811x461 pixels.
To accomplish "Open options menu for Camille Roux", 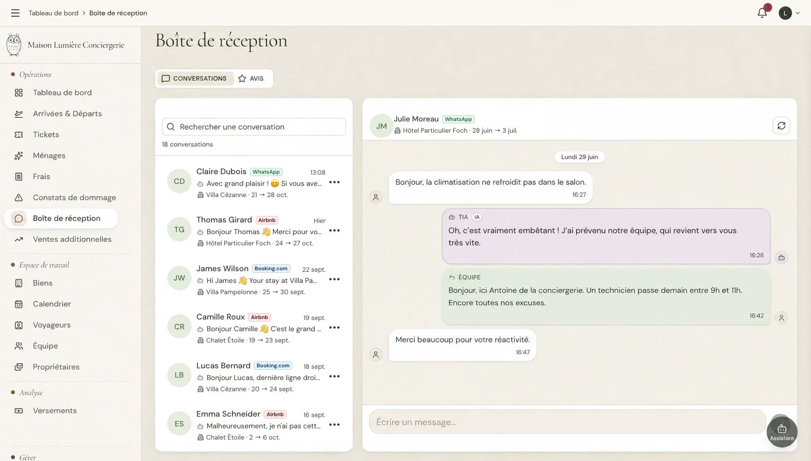I will 334,328.
